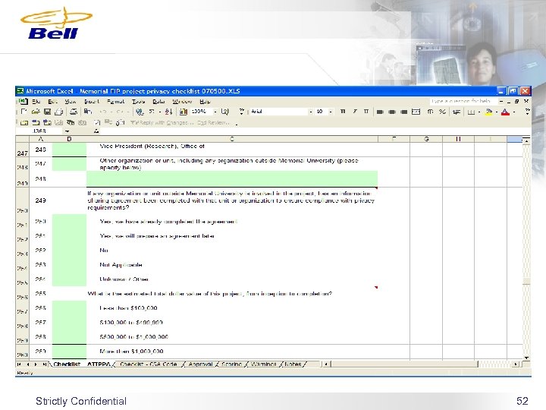Open the AutoSum dropdown arrow
This screenshot has height=410, width=546.
(160, 112)
